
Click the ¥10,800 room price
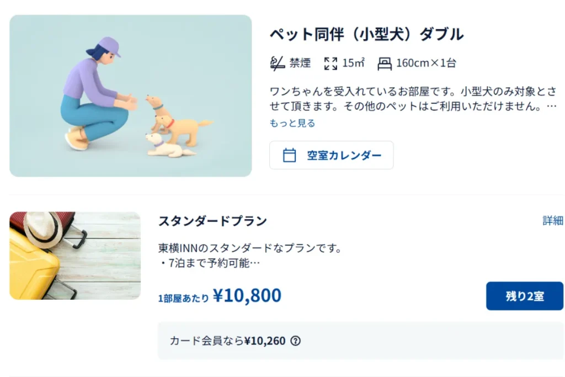click(247, 296)
